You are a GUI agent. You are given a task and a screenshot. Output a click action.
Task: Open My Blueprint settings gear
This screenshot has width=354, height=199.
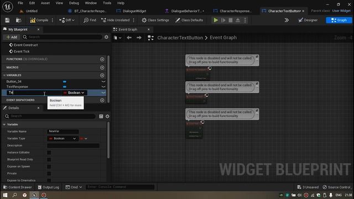(106, 37)
